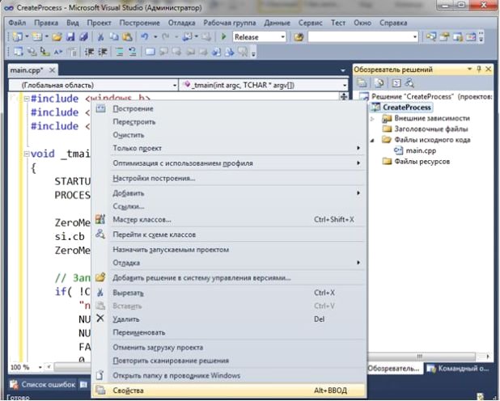The image size is (500, 401).
Task: Click Show All Files icon in Solution Explorer
Action: click(x=379, y=83)
